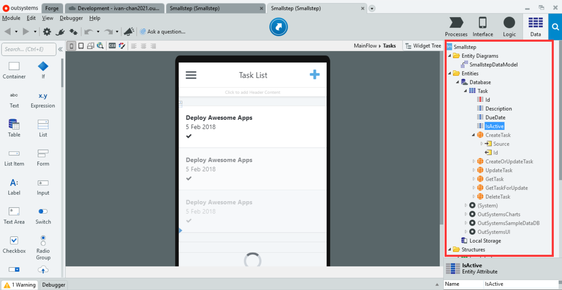The height and width of the screenshot is (290, 562).
Task: Open the Help menu
Action: click(x=95, y=18)
